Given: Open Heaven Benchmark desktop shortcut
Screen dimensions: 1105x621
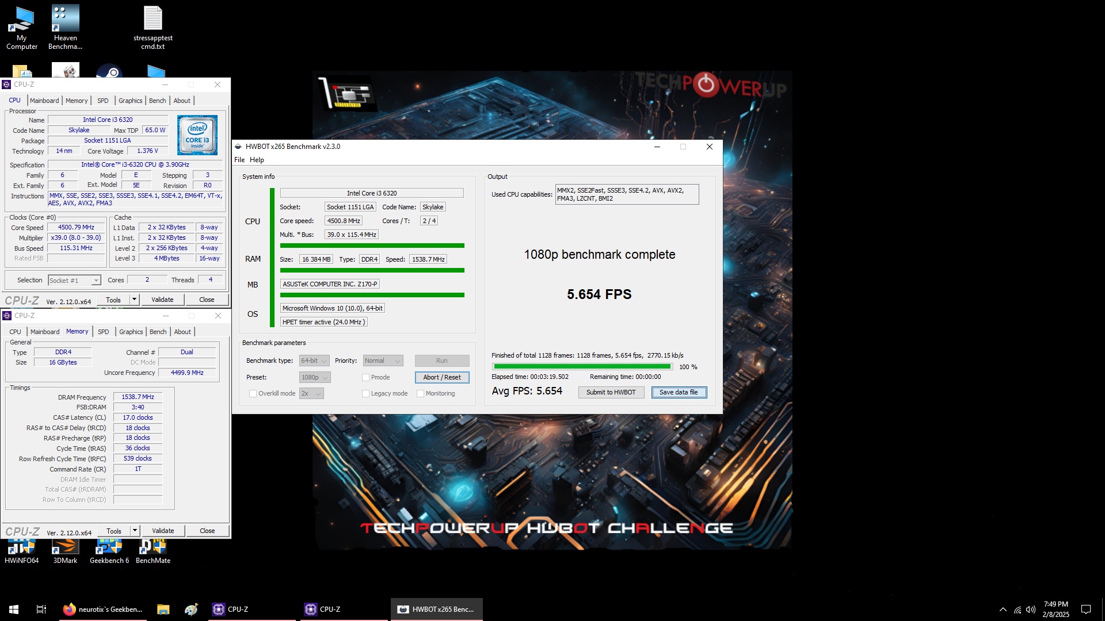Looking at the screenshot, I should tap(65, 27).
